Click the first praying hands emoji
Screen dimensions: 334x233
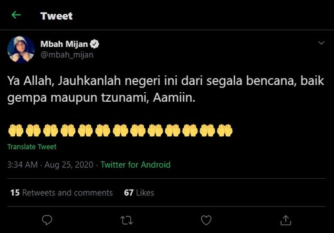15,130
